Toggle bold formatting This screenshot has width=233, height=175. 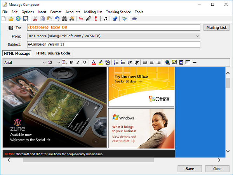point(71,62)
